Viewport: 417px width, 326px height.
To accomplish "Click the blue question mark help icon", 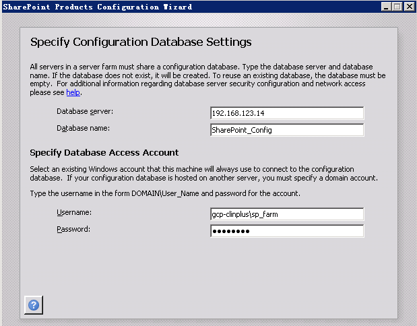I will [34, 305].
